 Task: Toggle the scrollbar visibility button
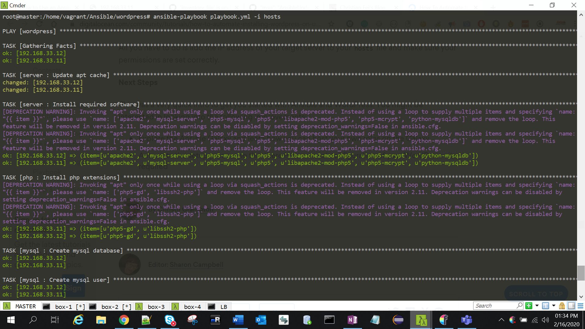coord(571,306)
